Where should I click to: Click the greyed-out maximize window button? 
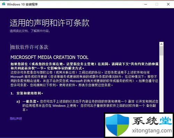click(157, 4)
